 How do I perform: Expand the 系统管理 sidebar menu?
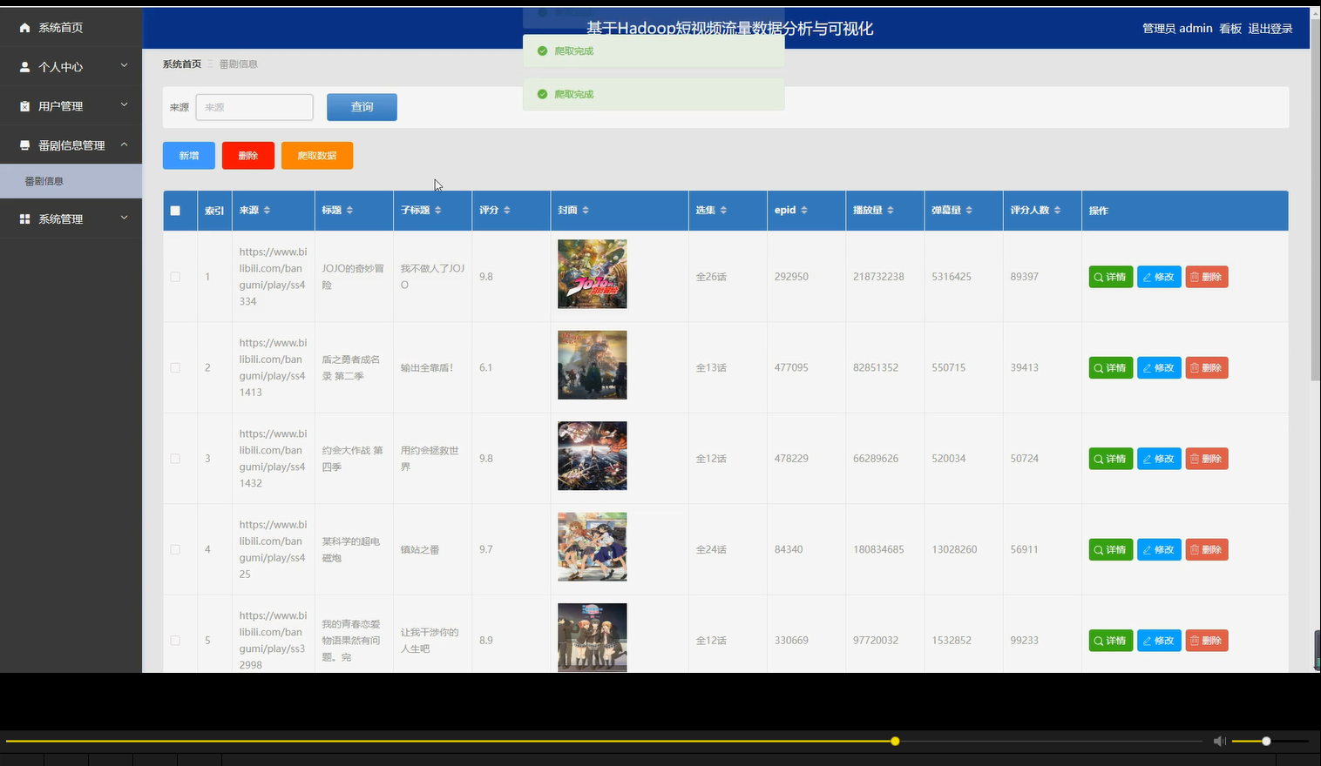click(x=71, y=218)
